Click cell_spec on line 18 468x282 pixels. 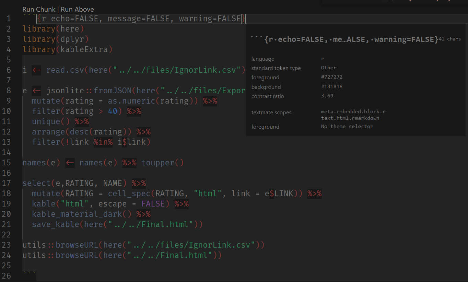pyautogui.click(x=129, y=193)
